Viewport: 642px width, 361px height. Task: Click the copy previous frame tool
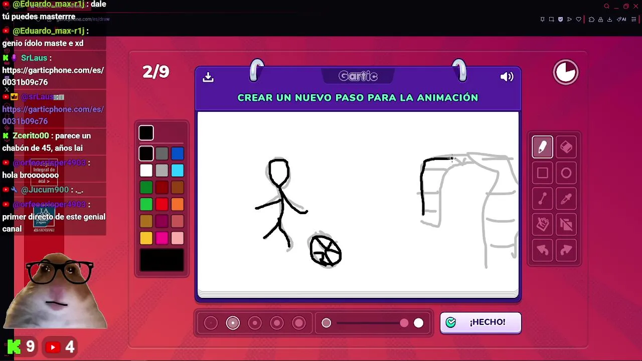coord(543,224)
